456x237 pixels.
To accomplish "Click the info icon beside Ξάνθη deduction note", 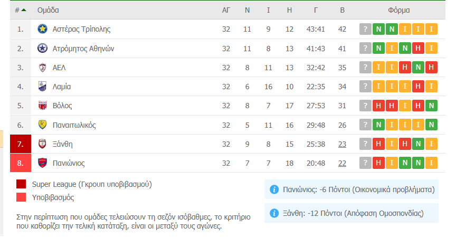I will pyautogui.click(x=274, y=213).
